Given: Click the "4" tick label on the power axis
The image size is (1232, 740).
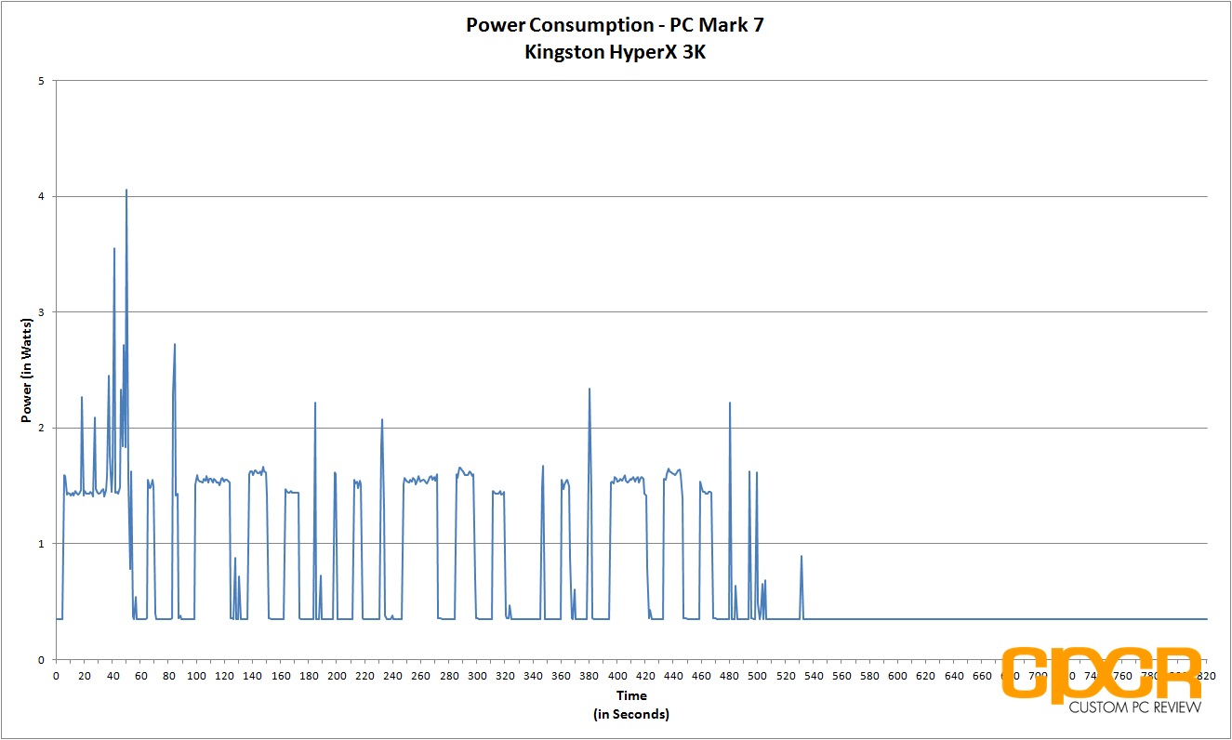Looking at the screenshot, I should point(41,196).
